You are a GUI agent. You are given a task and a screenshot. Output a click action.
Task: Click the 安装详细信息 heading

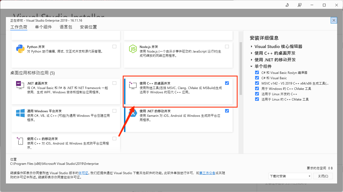click(x=264, y=38)
